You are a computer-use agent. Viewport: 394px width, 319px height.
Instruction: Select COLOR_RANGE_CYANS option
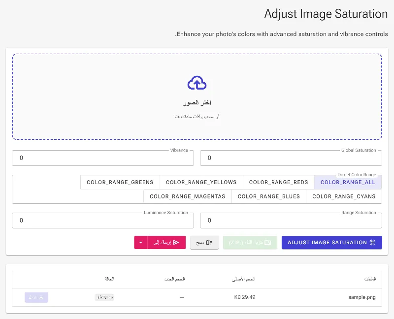pos(344,196)
